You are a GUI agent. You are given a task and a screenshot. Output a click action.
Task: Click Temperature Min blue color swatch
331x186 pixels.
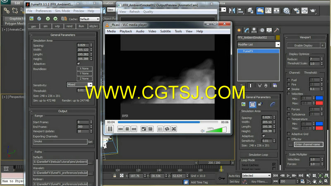click(319, 124)
